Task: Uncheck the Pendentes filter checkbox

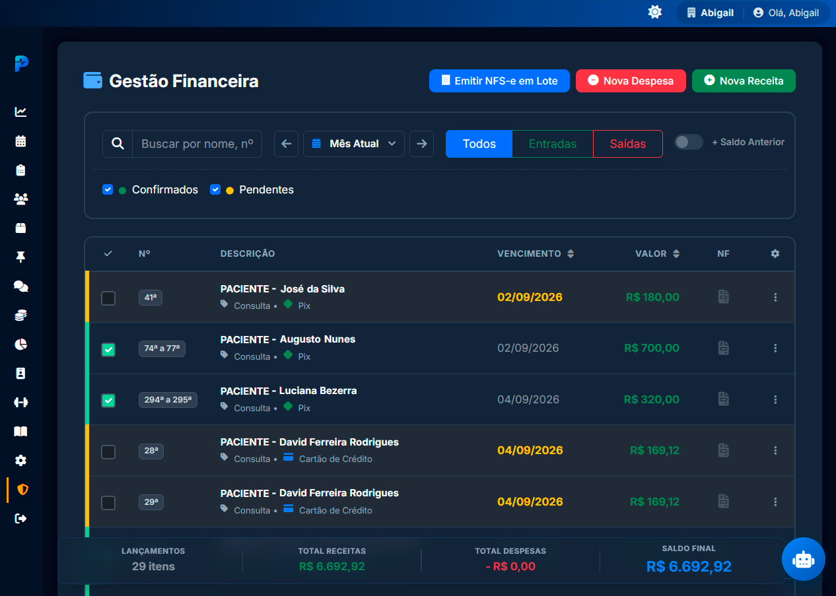Action: (215, 189)
